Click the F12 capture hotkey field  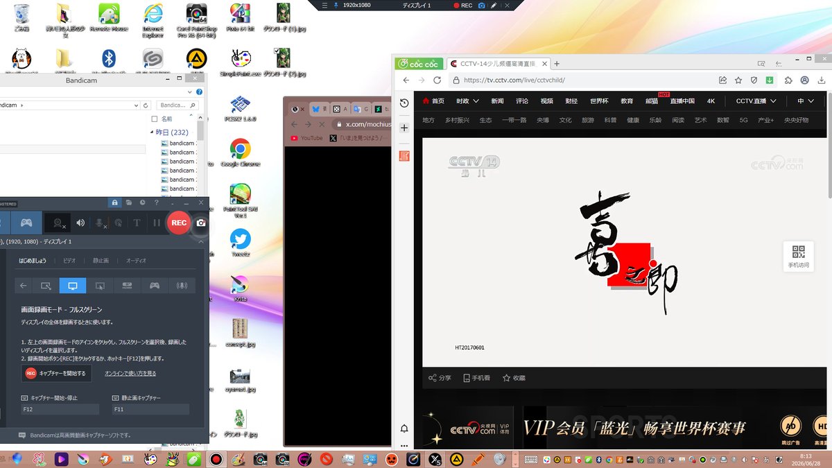coord(60,410)
